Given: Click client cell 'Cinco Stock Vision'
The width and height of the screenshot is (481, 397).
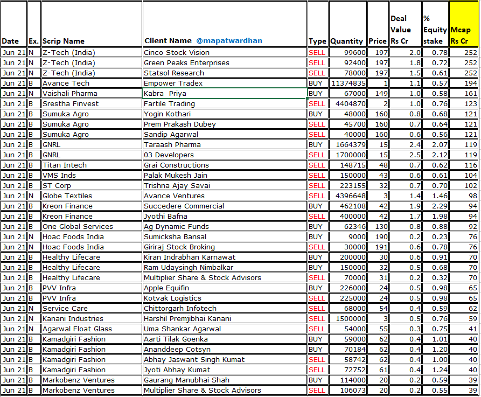Looking at the screenshot, I should coord(225,52).
